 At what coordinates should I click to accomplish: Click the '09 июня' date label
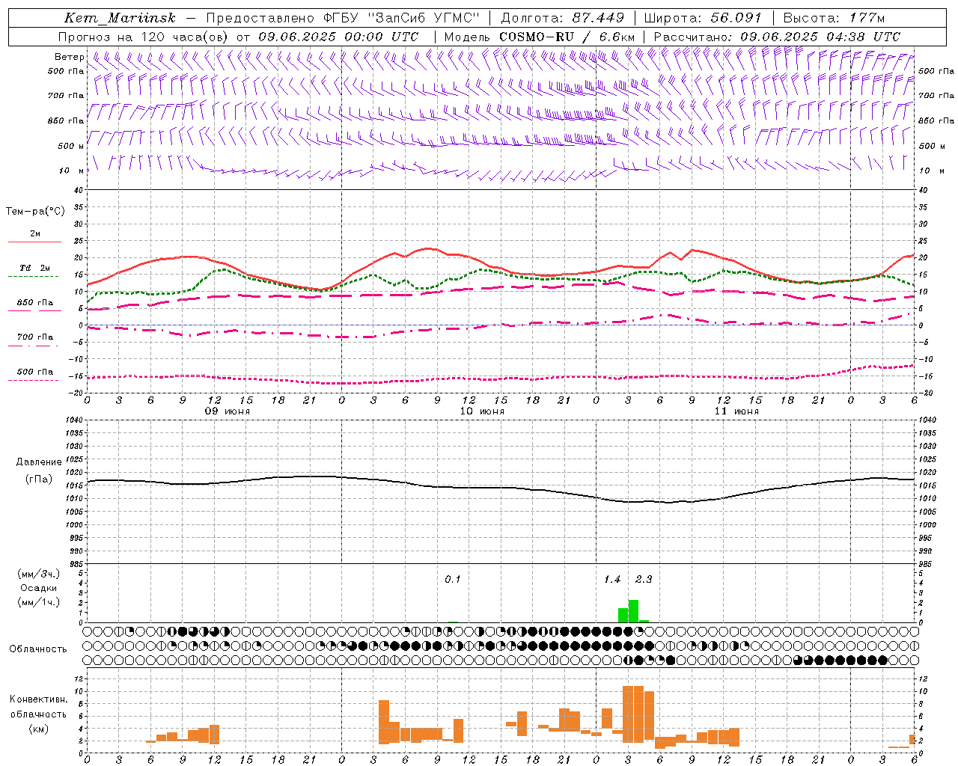[x=228, y=411]
